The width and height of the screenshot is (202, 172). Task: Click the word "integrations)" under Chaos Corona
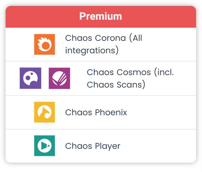(x=92, y=50)
